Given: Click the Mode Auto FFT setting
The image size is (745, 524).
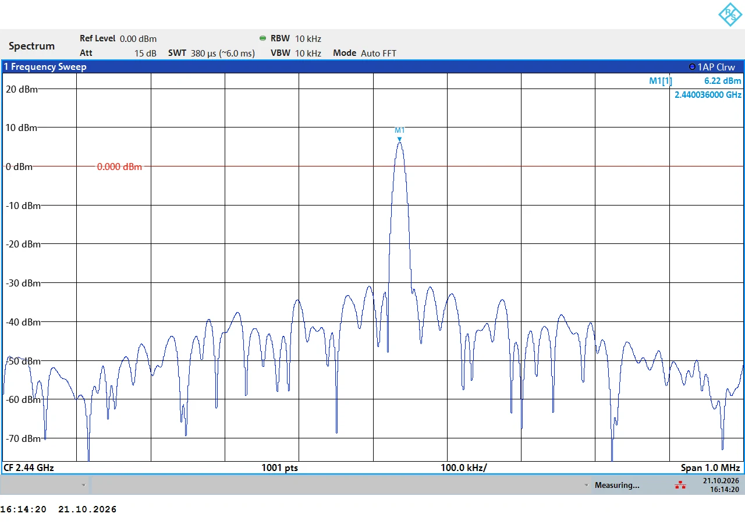Looking at the screenshot, I should pyautogui.click(x=364, y=53).
